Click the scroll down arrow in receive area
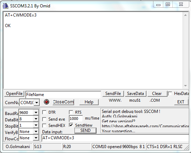 [185, 86]
